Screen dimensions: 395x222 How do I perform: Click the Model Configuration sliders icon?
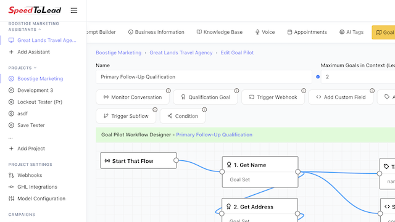click(x=11, y=199)
